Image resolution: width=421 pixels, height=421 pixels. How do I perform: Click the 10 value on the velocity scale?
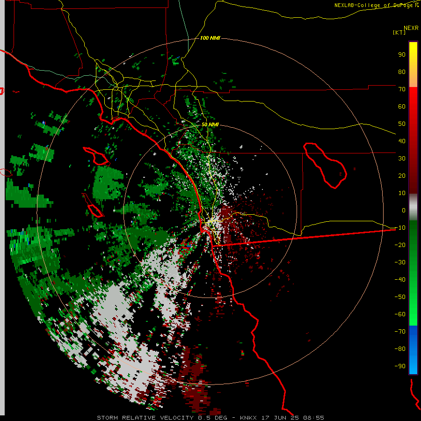click(x=402, y=193)
